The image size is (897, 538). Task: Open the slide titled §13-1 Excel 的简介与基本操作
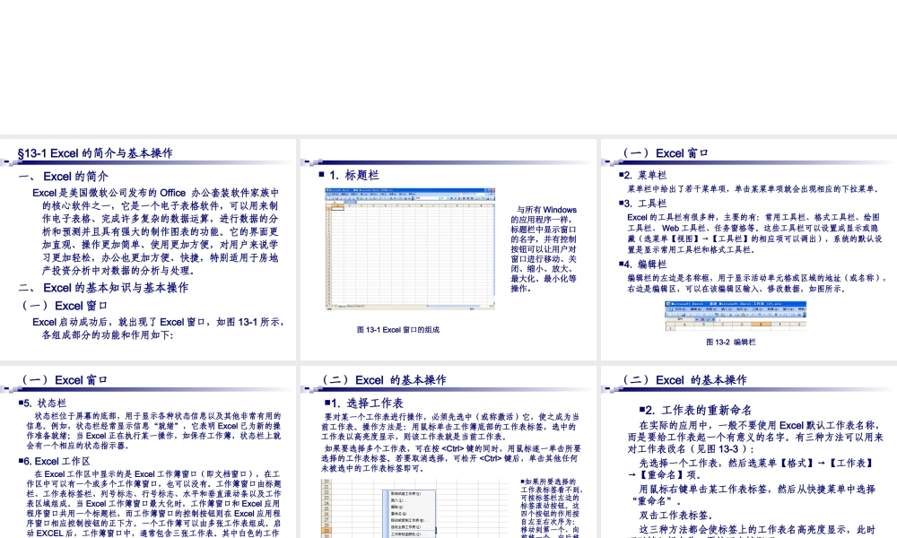(148, 249)
